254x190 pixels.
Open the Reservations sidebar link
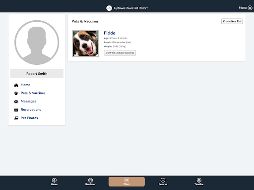[31, 109]
